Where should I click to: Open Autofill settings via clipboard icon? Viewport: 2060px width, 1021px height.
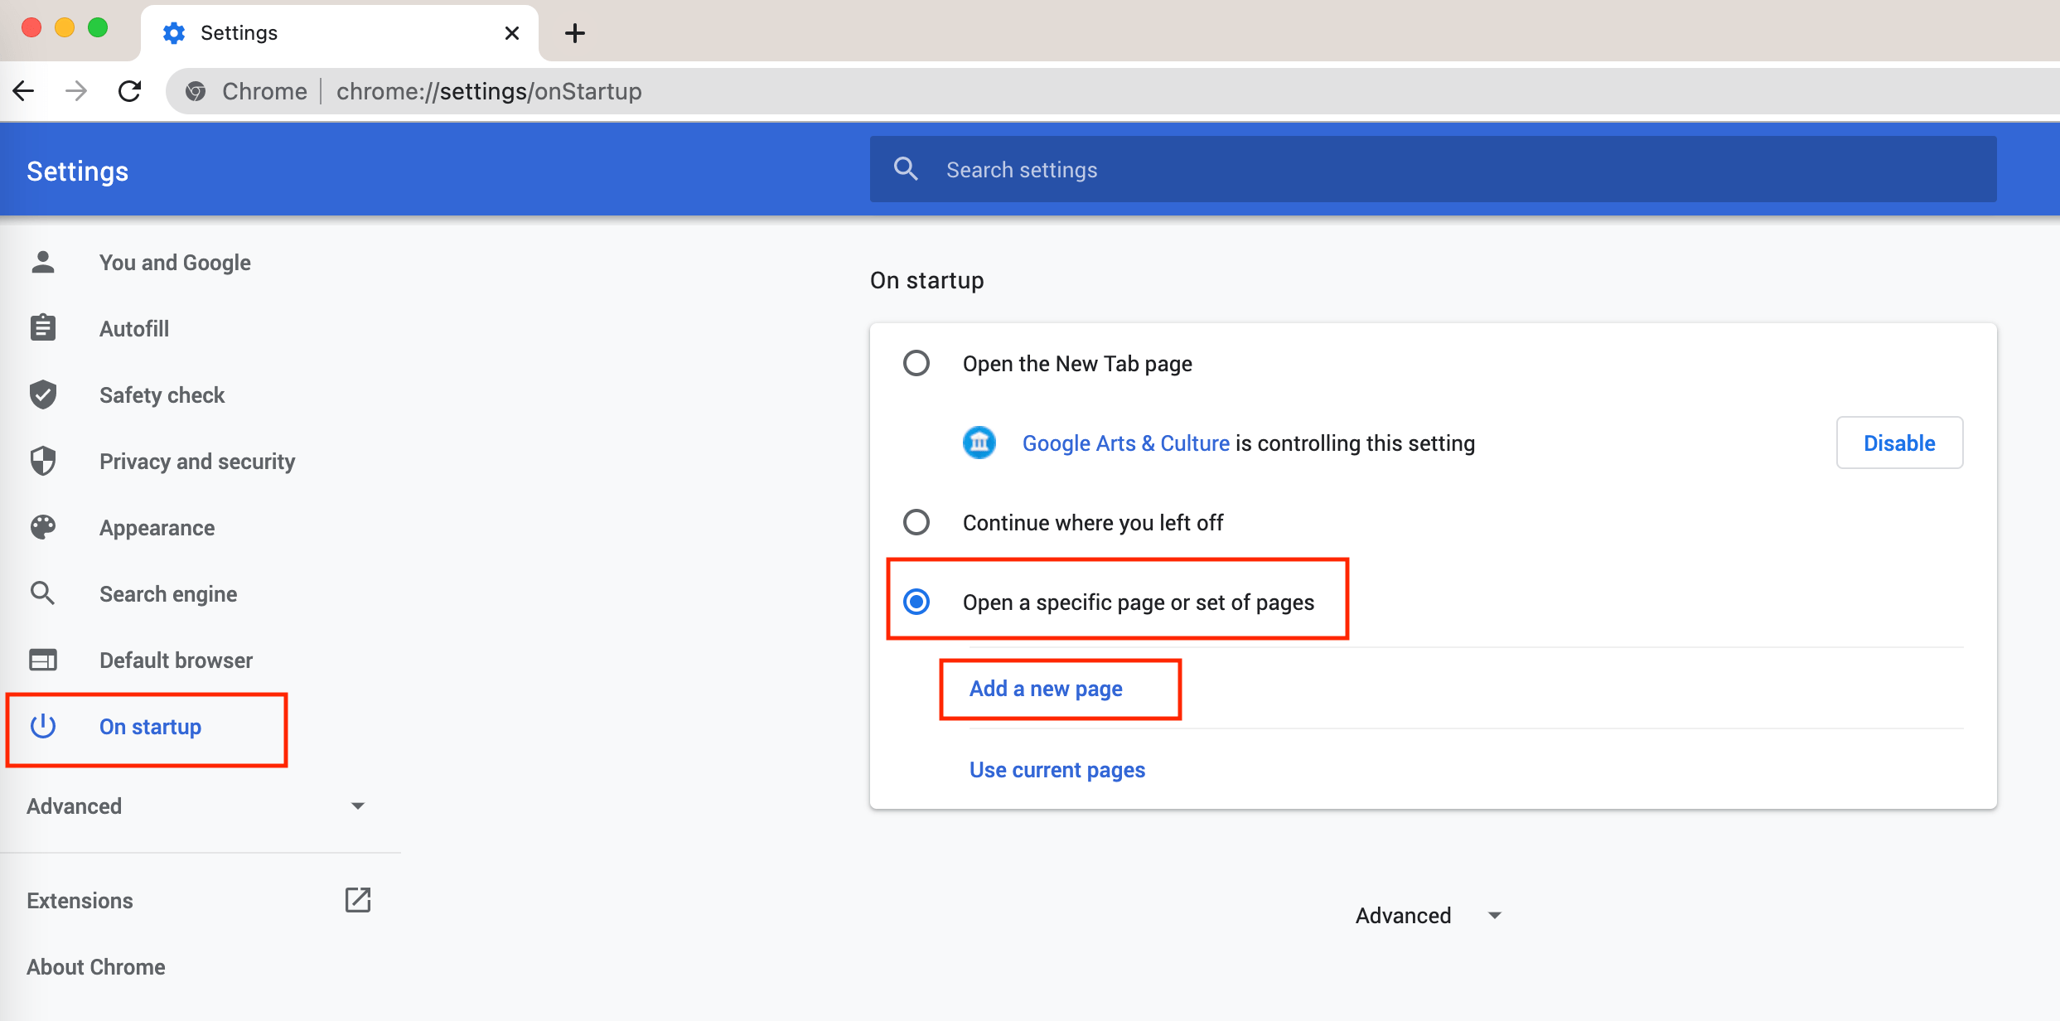pyautogui.click(x=42, y=327)
